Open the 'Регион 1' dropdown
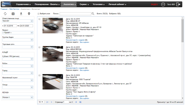187x106 pixels. (18, 97)
